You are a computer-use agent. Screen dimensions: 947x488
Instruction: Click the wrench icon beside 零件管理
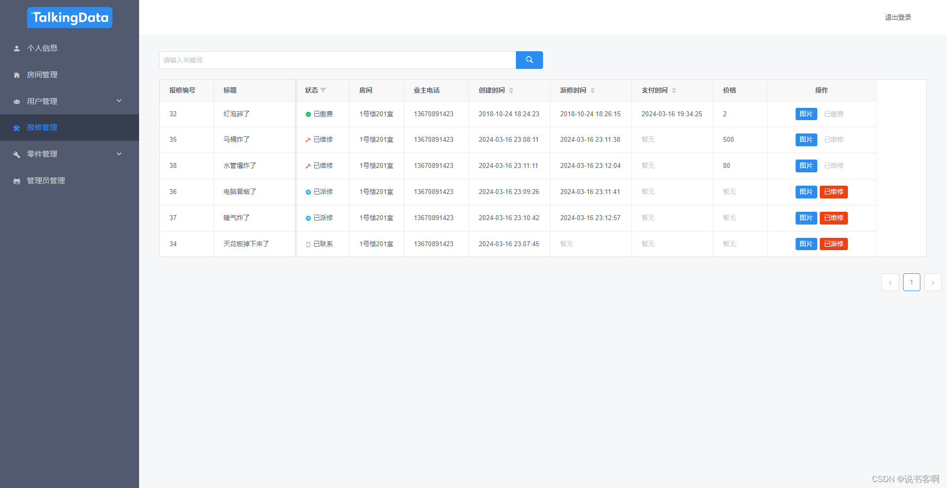point(17,154)
